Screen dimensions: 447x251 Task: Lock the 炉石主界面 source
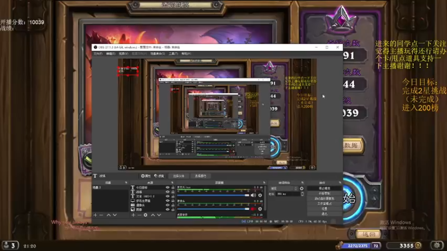(x=173, y=201)
